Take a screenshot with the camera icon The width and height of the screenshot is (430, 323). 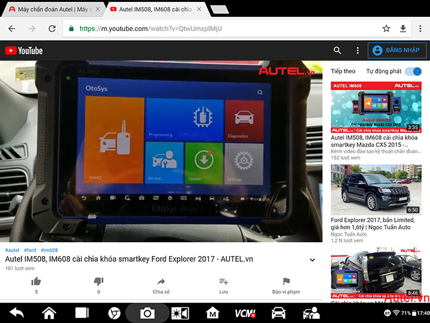pyautogui.click(x=148, y=313)
